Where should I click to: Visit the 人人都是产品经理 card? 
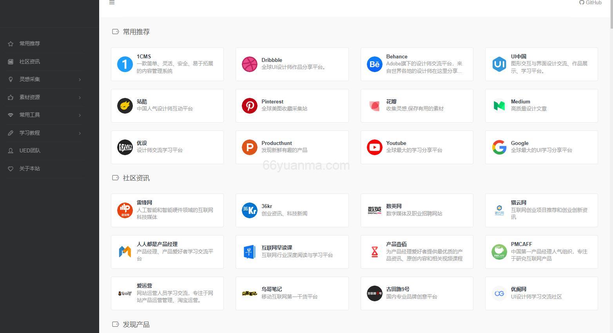click(x=167, y=252)
